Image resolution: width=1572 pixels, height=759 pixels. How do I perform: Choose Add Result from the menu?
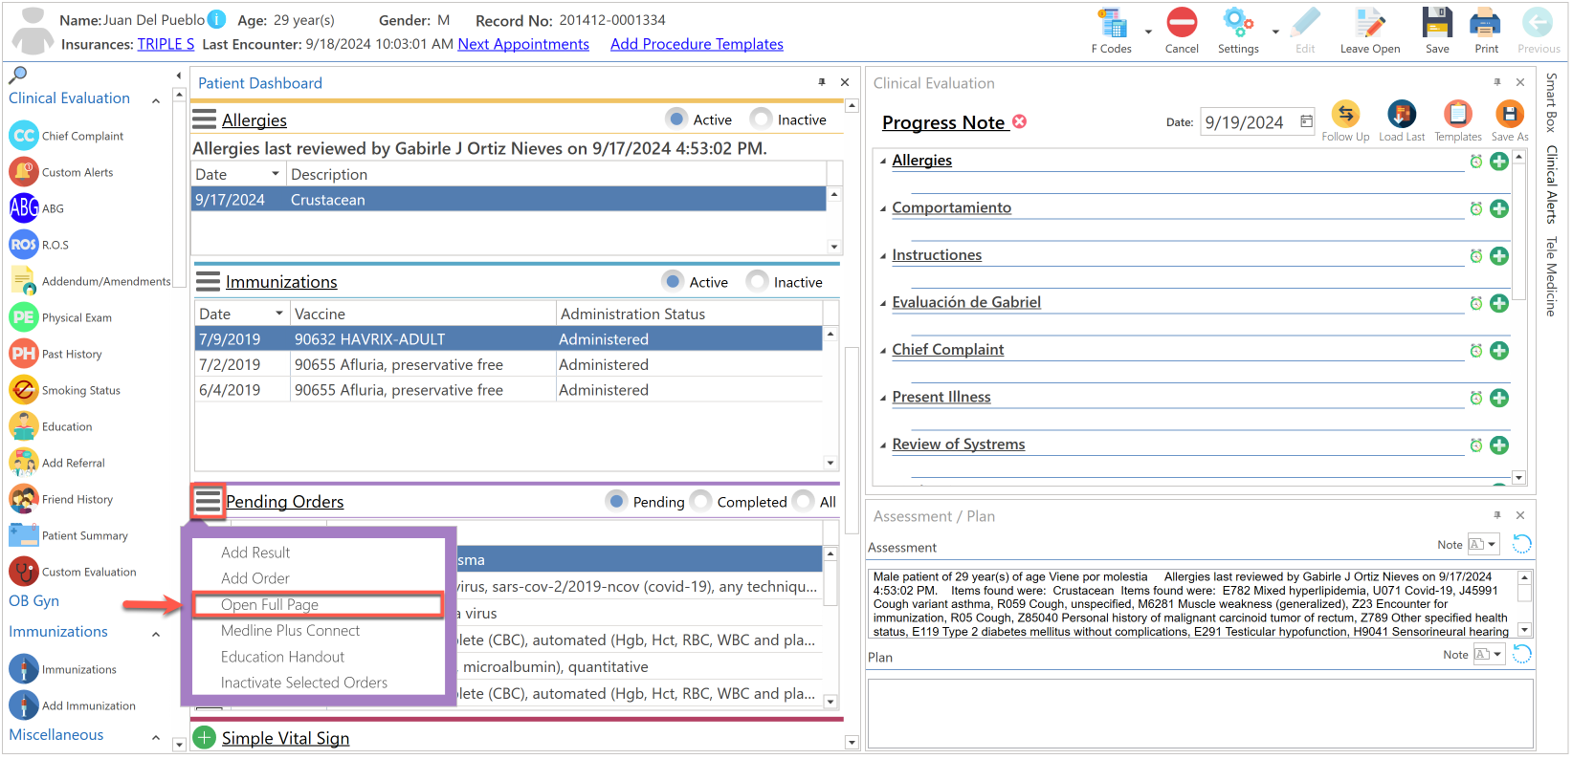click(255, 553)
